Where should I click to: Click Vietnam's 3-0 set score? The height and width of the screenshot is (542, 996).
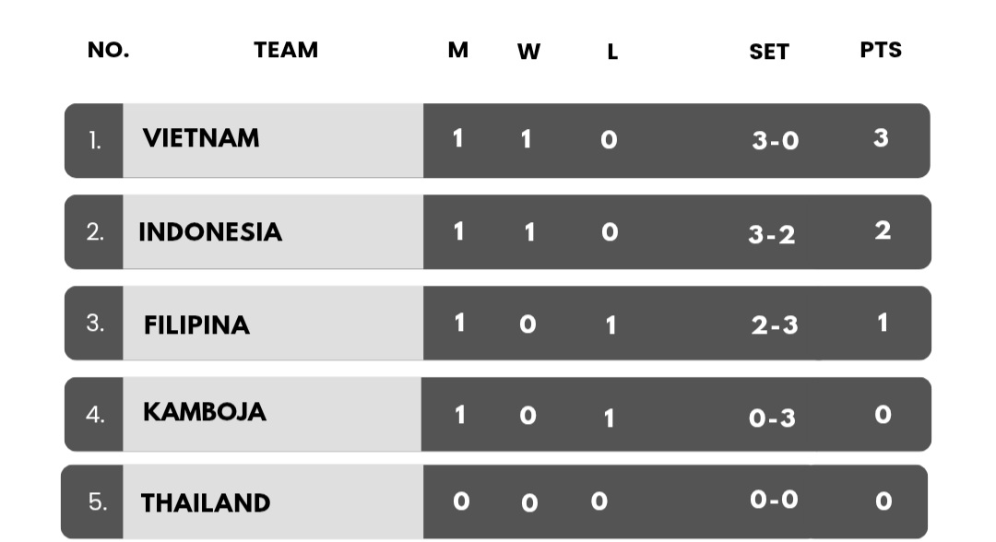point(775,140)
